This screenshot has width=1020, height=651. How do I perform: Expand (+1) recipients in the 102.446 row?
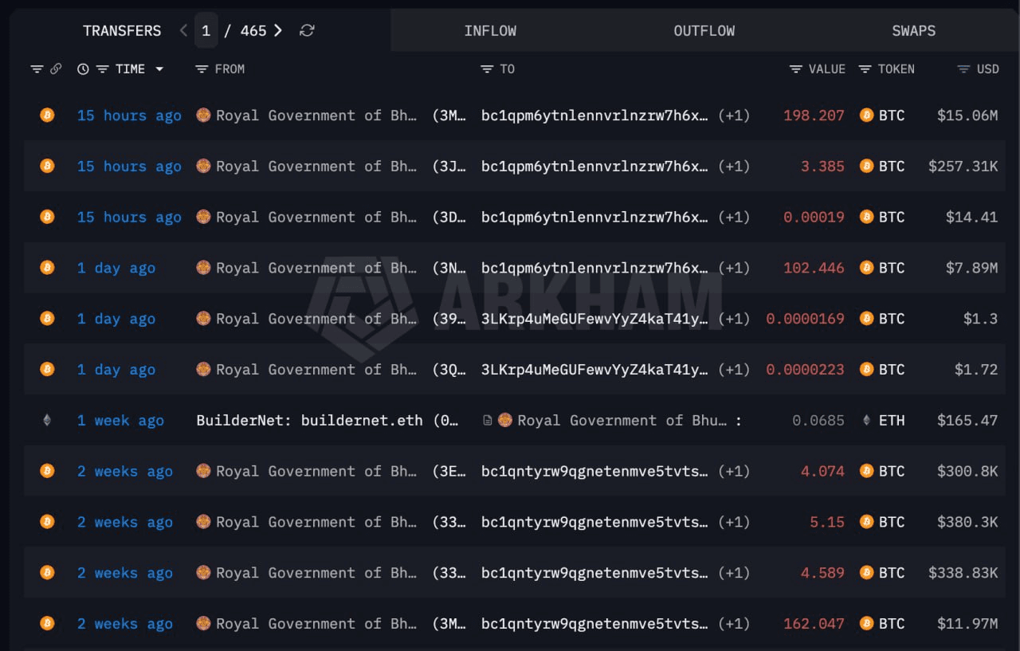[734, 268]
